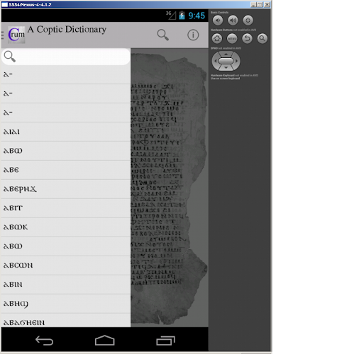Click the emulator hardware home button
Image resolution: width=364 pixels, height=354 pixels.
(217, 38)
